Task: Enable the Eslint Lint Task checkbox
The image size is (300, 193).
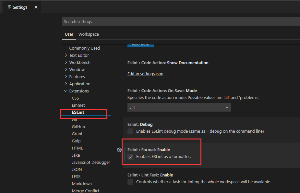Action: [x=130, y=182]
